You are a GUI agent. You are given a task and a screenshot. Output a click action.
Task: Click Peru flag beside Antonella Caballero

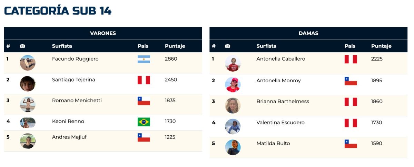point(351,59)
